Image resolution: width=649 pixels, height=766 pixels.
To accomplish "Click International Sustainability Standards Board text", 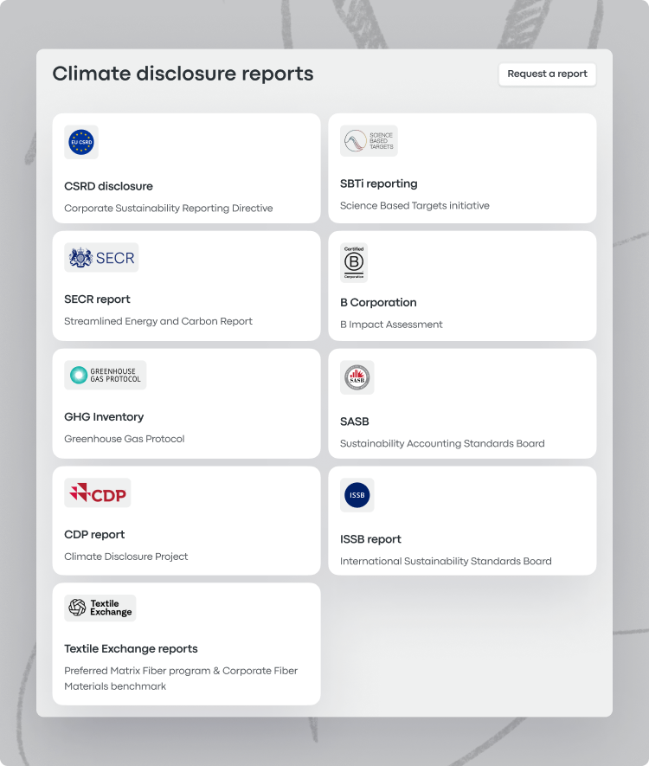I will (446, 562).
